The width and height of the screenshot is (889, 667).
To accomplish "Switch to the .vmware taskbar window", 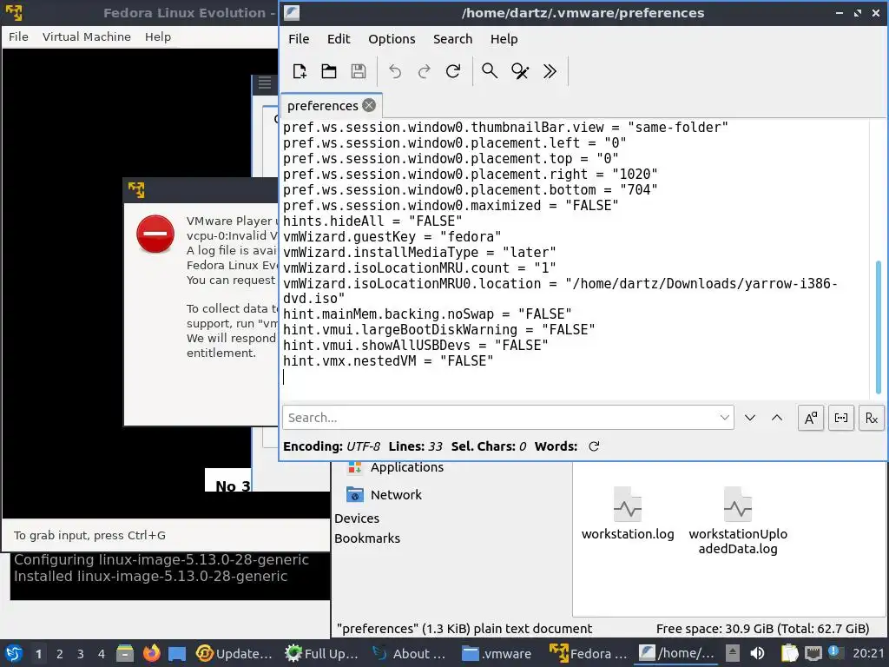I will click(497, 653).
